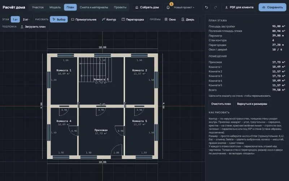Click the Стен контура row
This screenshot has width=289, height=181.
click(247, 40)
